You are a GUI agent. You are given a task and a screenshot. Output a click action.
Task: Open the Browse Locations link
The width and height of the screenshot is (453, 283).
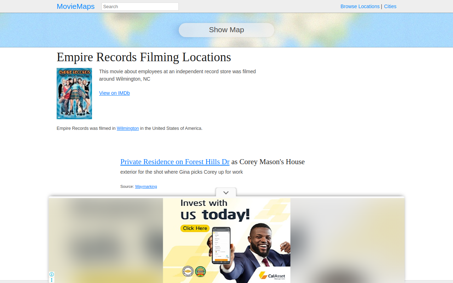tap(360, 6)
